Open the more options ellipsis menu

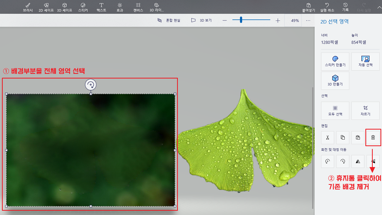tap(308, 20)
